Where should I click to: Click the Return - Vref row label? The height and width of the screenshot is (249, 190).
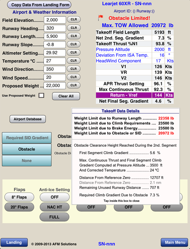pos(124,95)
